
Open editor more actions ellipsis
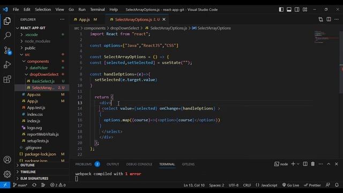(337, 19)
